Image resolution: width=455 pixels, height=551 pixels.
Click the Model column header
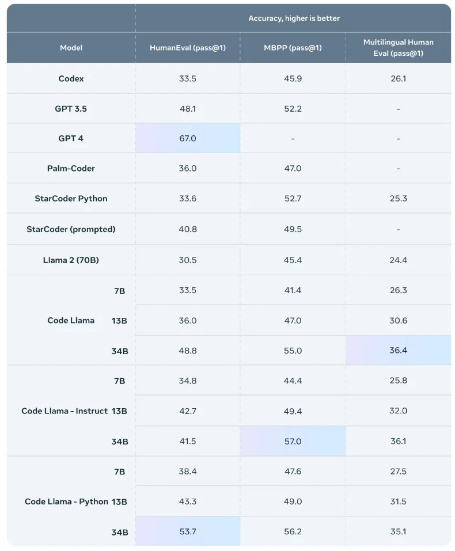pos(71,48)
